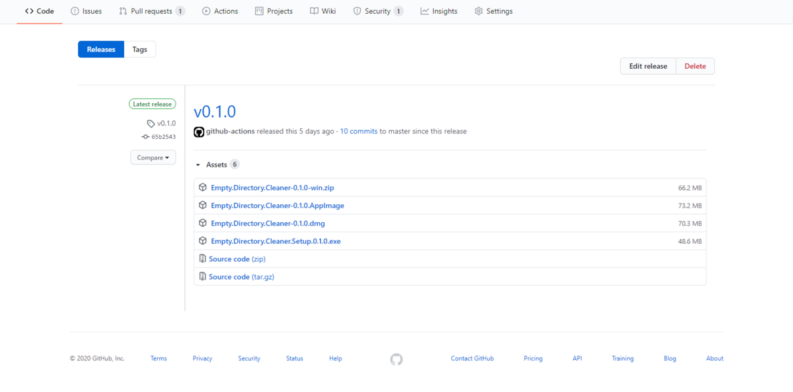Click the Latest release badge
Screen dimensions: 793x392
pyautogui.click(x=152, y=104)
